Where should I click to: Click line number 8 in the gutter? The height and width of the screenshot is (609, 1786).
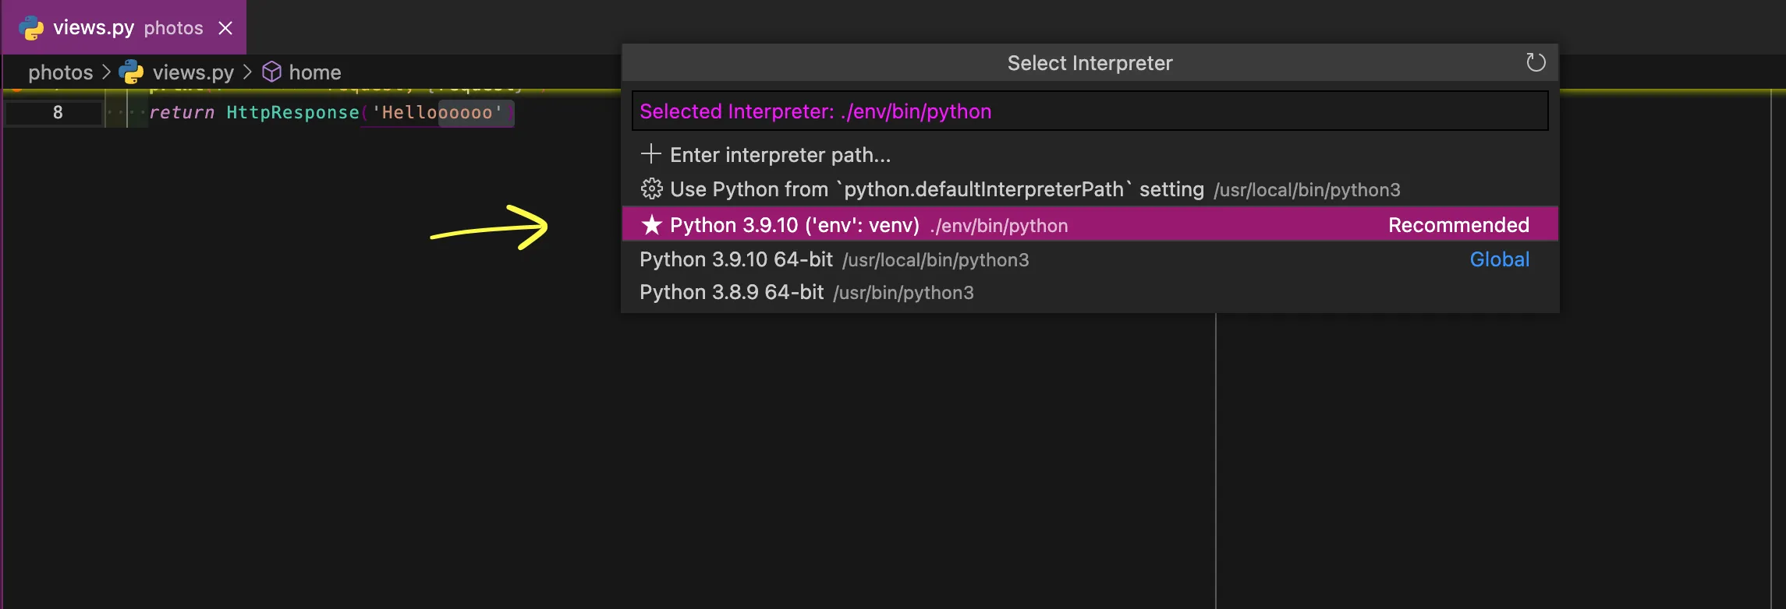pyautogui.click(x=58, y=113)
